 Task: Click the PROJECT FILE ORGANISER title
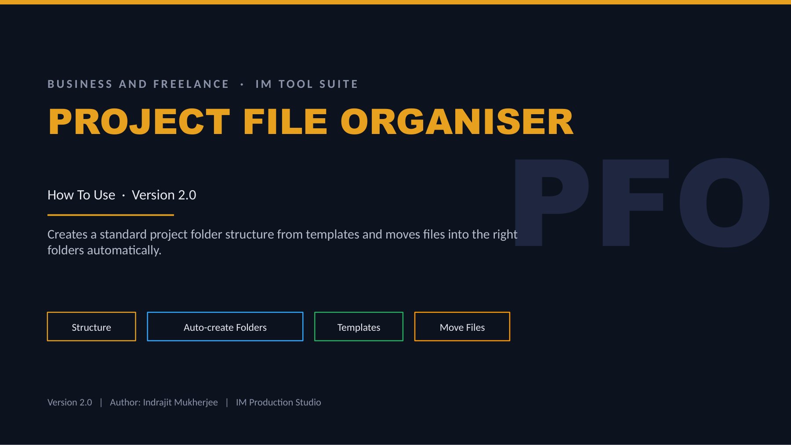tap(311, 122)
